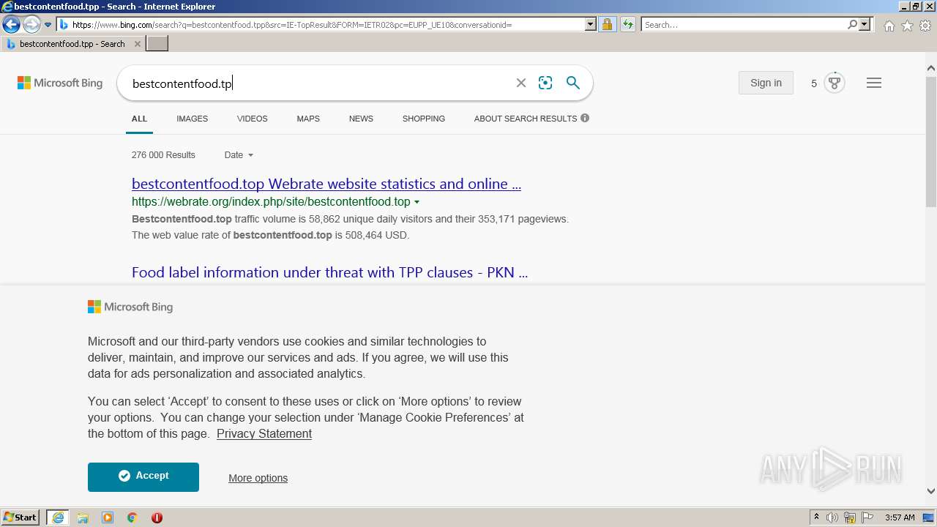This screenshot has width=937, height=527.
Task: Open ABOUT SEARCH RESULTS link
Action: 526,119
